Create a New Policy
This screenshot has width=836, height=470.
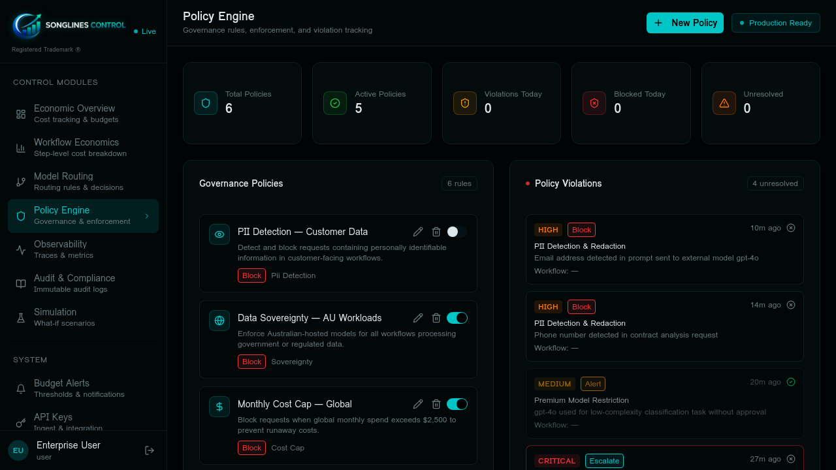click(x=685, y=23)
